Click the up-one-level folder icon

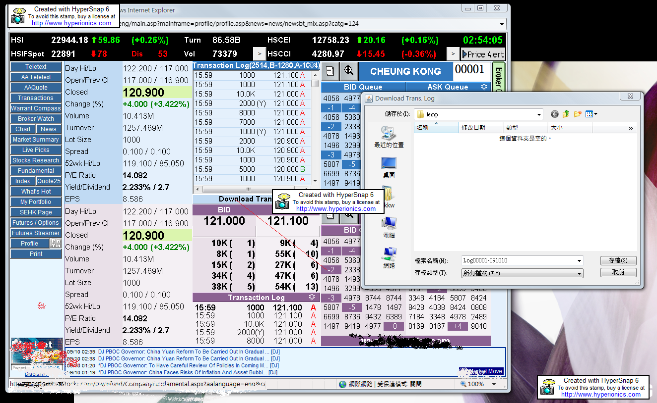[566, 114]
